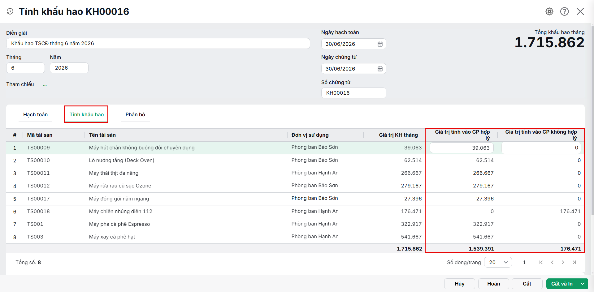The height and width of the screenshot is (292, 594).
Task: Click the Hủy button
Action: 459,284
